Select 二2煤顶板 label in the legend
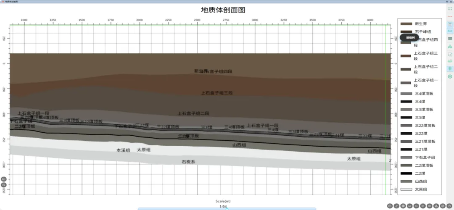 point(424,165)
